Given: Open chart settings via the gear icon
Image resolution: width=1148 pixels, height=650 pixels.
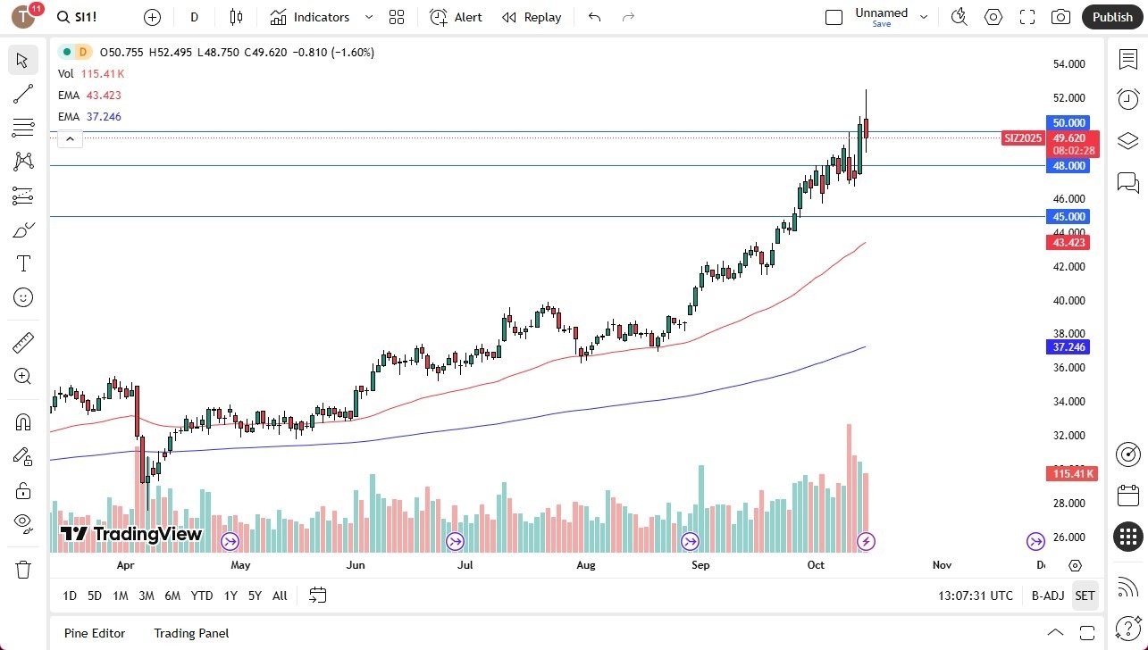Looking at the screenshot, I should pyautogui.click(x=993, y=16).
